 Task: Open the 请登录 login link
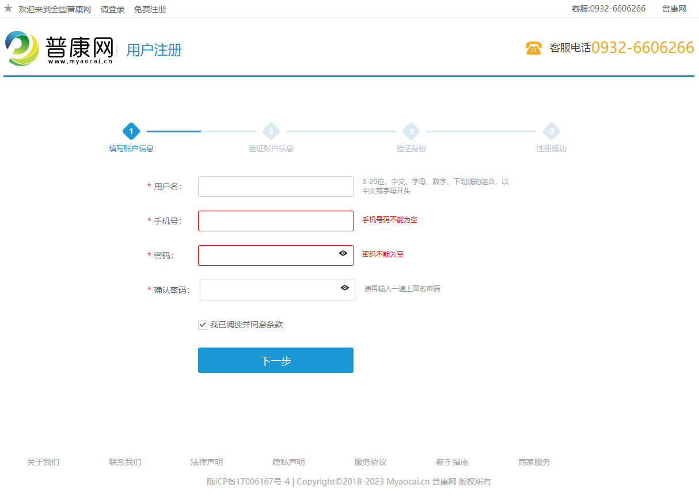(x=112, y=9)
